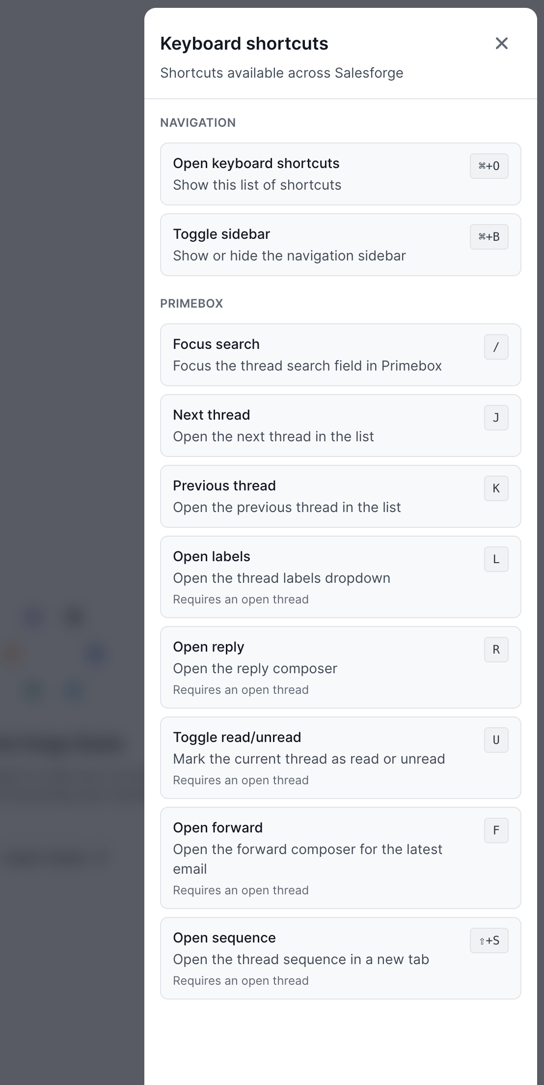This screenshot has width=544, height=1085.
Task: Select the Next thread shortcut row
Action: point(341,426)
